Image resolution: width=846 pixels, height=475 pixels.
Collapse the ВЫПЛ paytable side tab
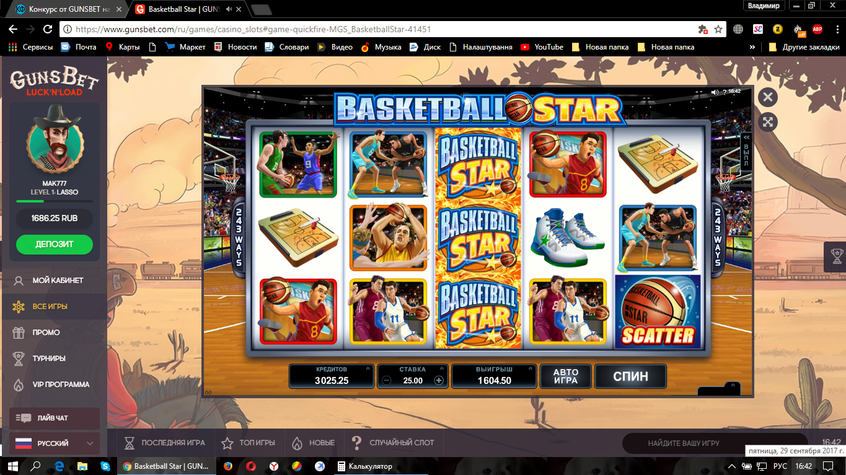(x=747, y=150)
